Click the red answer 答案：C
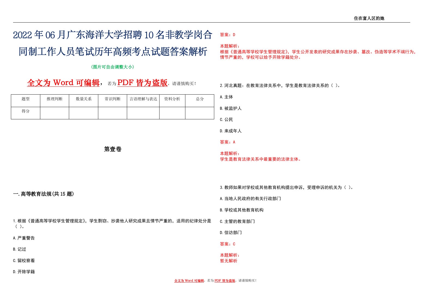This screenshot has width=432, height=305. [x=228, y=244]
